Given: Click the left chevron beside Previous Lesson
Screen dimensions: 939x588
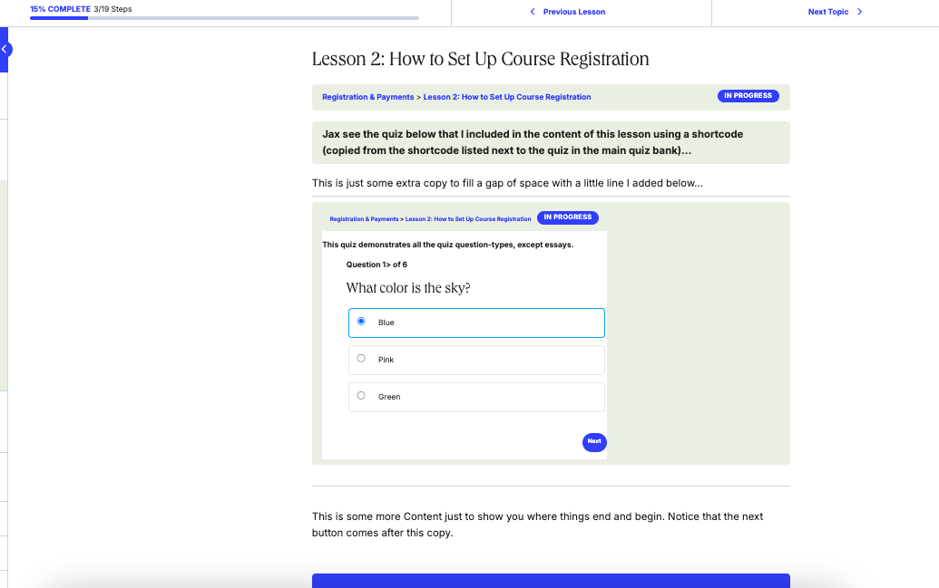Looking at the screenshot, I should coord(533,12).
